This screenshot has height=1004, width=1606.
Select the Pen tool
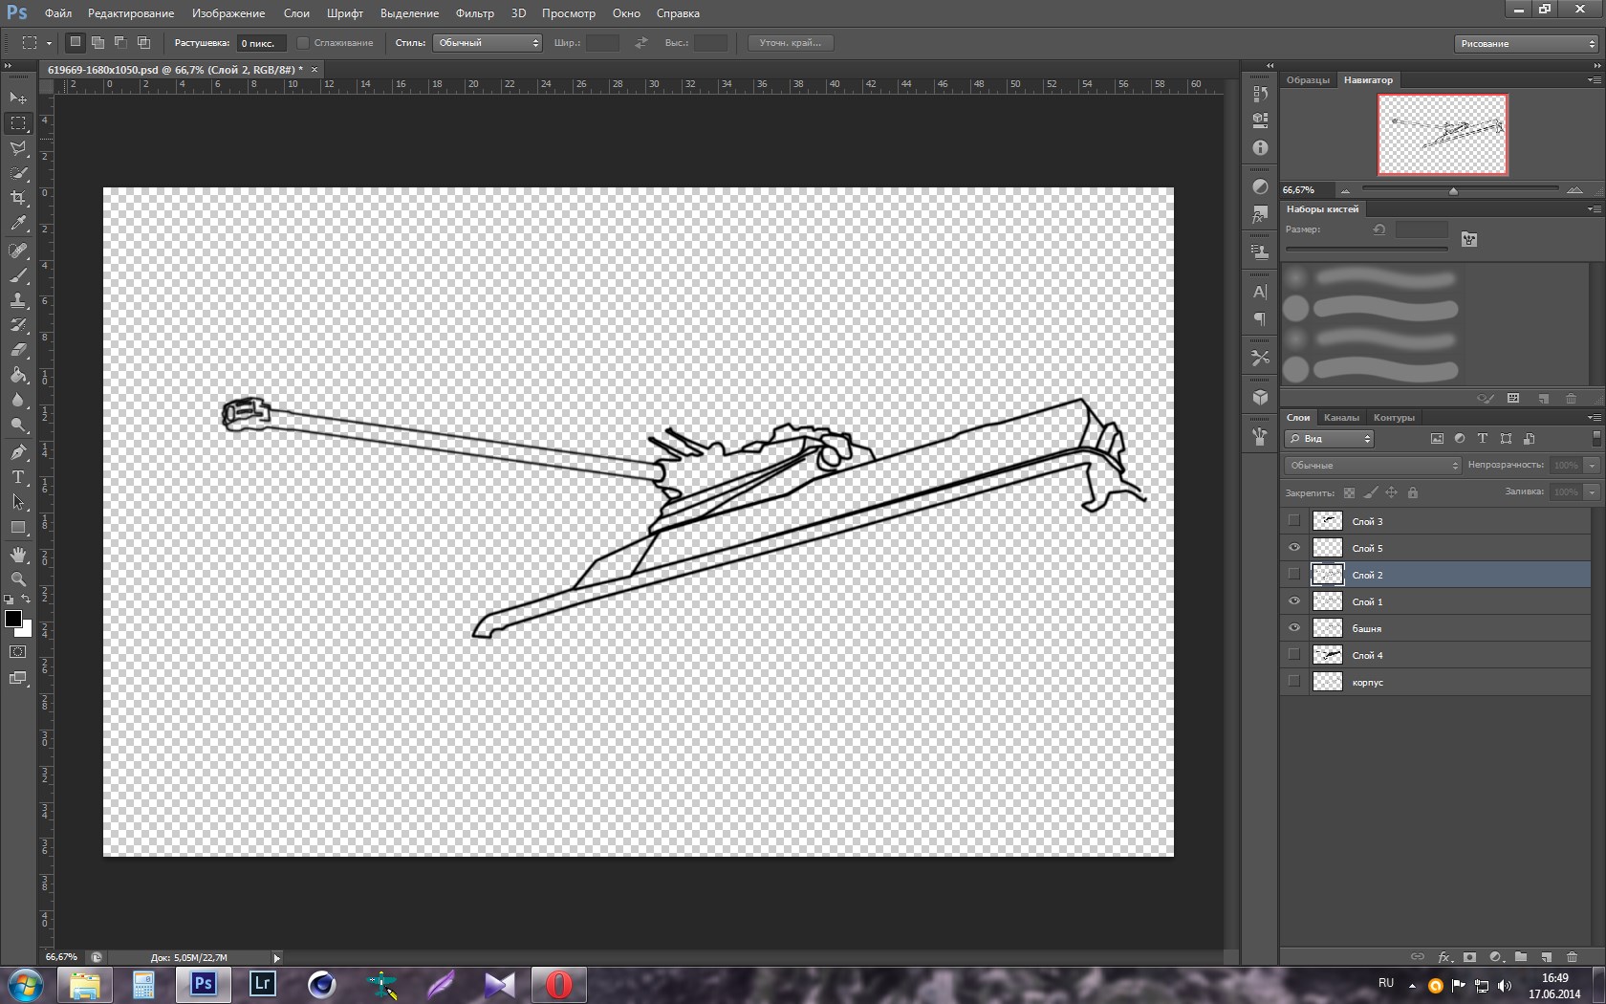point(18,451)
